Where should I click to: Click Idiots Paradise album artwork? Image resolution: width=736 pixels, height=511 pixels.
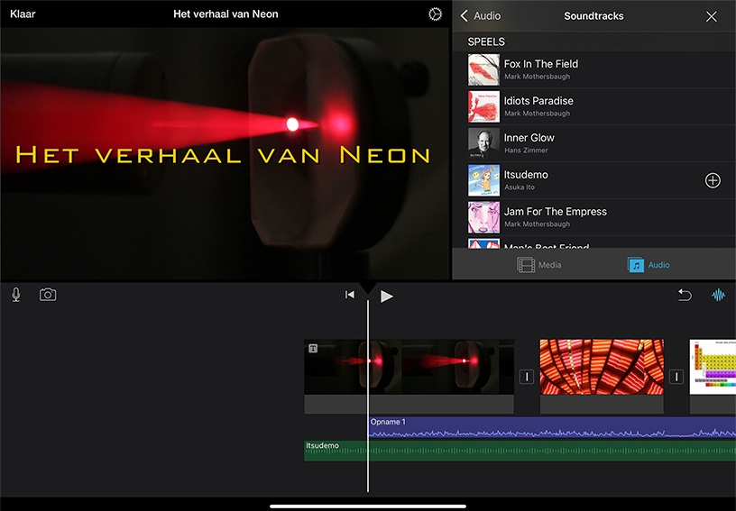tap(483, 106)
